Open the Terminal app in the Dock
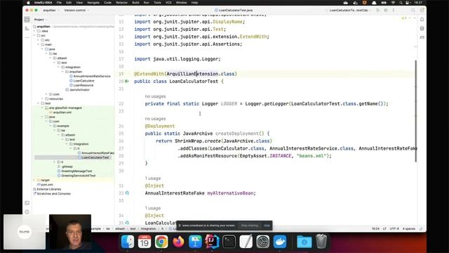Image resolution: width=449 pixels, height=253 pixels. (229, 242)
